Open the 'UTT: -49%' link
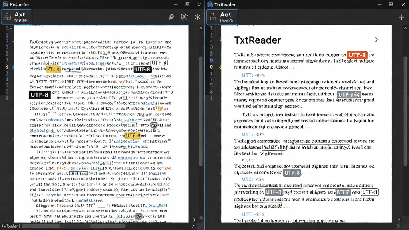Screen dimensions: 409x230 253,179
